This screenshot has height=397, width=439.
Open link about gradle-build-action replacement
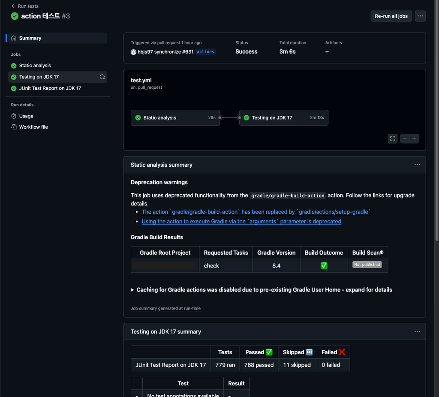click(x=256, y=212)
